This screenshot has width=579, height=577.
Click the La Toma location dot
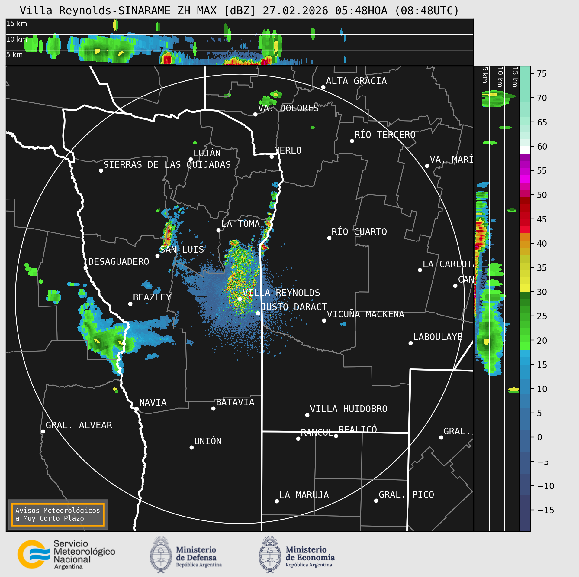(x=218, y=230)
